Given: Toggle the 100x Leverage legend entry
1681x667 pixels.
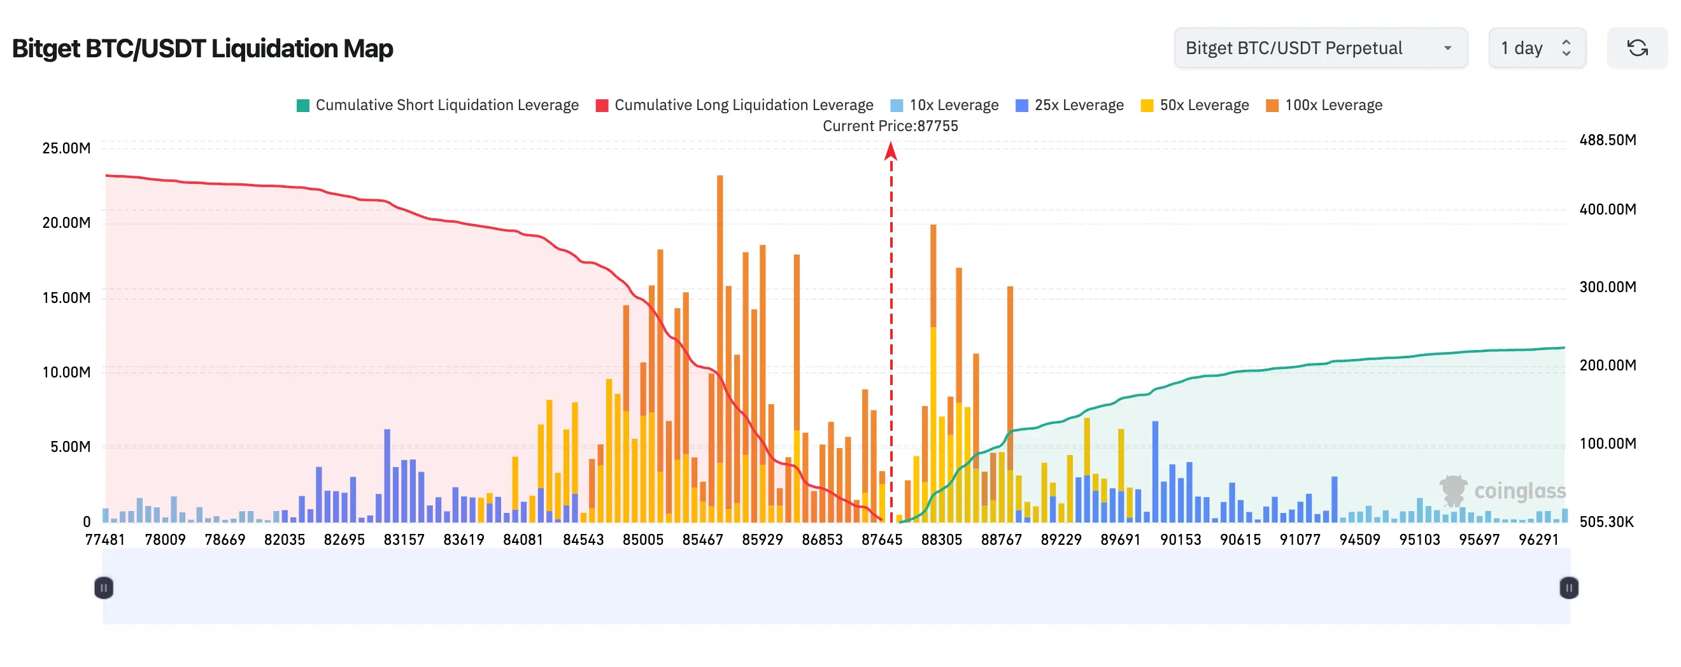Looking at the screenshot, I should click(1324, 105).
